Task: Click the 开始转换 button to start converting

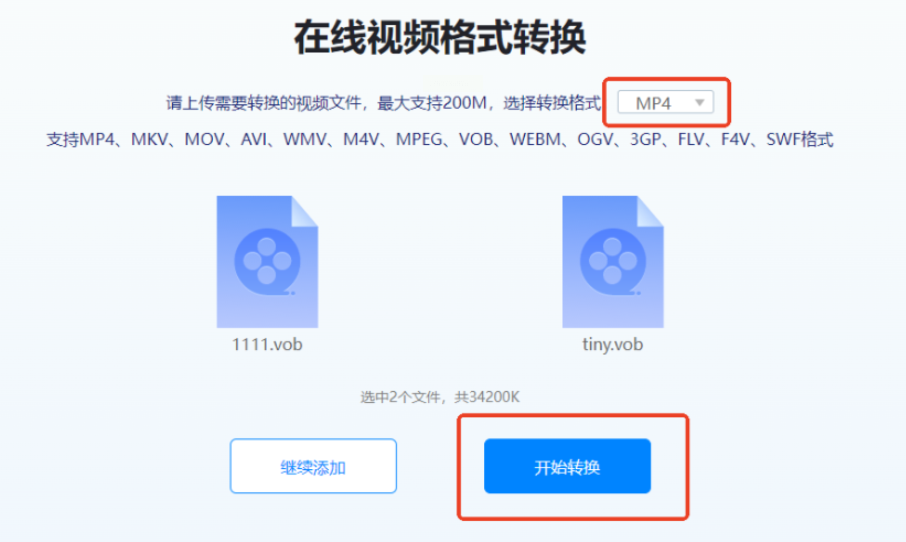Action: pos(567,466)
